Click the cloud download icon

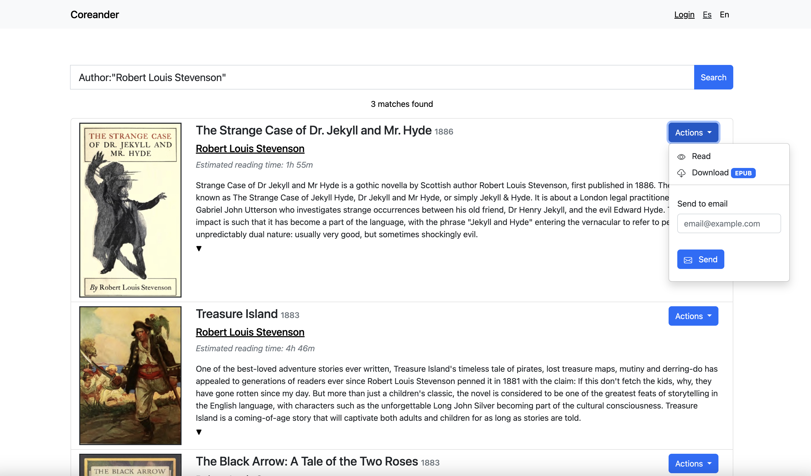[x=681, y=173]
